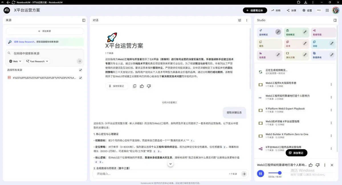Click the 开始输入 chat input field
The height and width of the screenshot is (185, 342).
(142, 173)
